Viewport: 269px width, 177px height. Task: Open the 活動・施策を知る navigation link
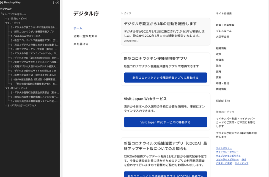85,36
